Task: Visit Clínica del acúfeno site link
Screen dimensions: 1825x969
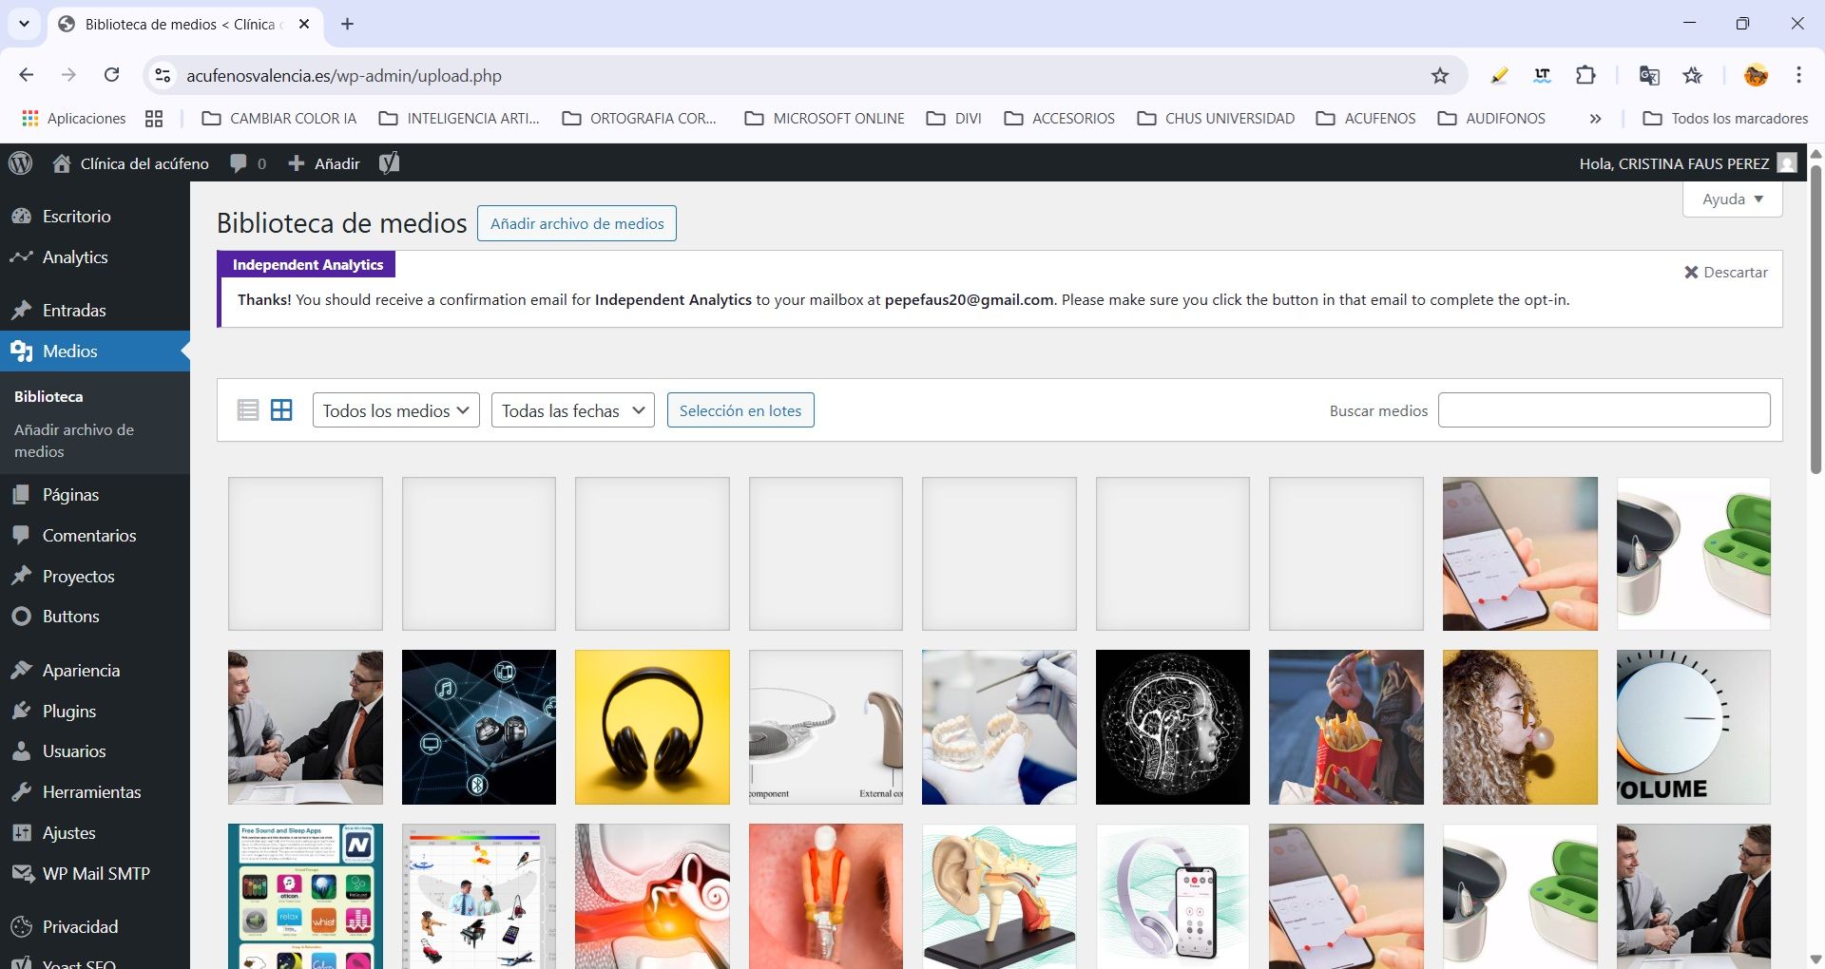Action: point(131,163)
